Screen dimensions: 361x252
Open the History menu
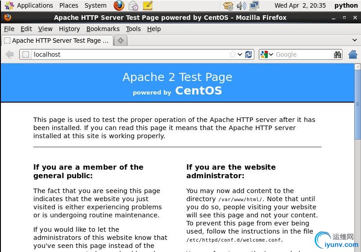[69, 29]
